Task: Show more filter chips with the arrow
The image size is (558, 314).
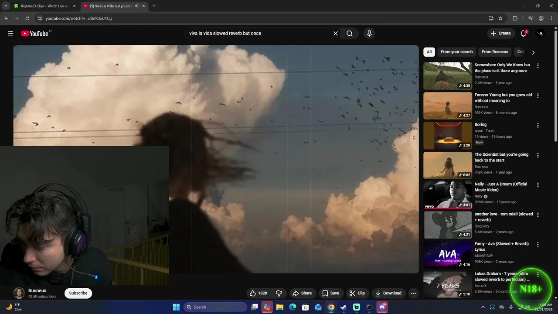Action: pos(533,52)
